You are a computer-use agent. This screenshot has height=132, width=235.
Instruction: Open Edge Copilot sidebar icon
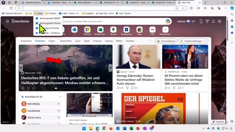(x=232, y=8)
